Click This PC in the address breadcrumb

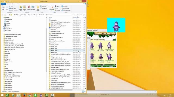(16, 15)
